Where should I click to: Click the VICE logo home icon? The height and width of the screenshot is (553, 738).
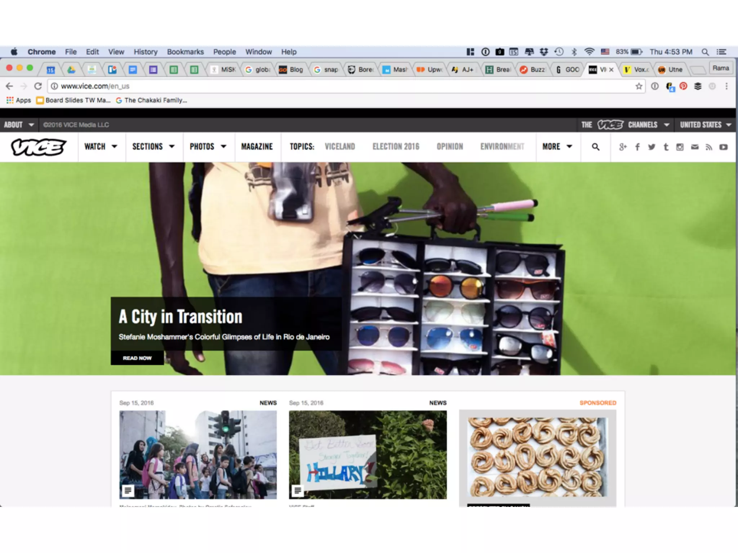coord(39,147)
